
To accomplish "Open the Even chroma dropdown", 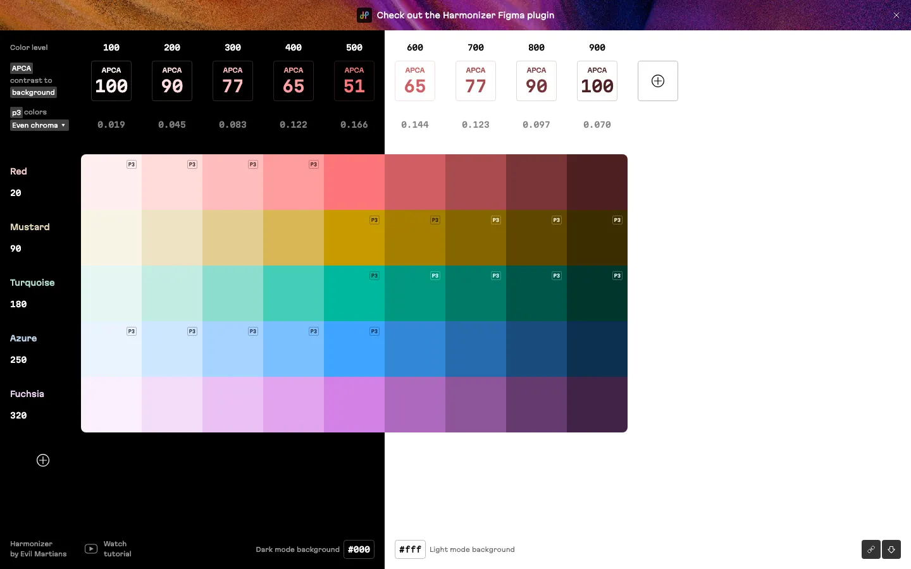I will (x=39, y=125).
